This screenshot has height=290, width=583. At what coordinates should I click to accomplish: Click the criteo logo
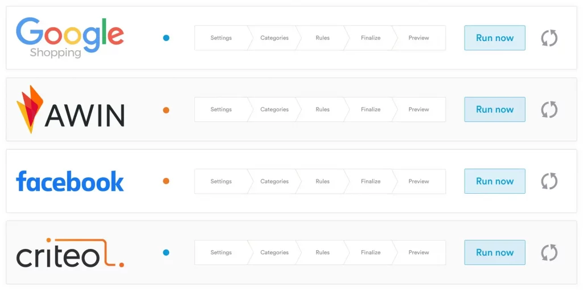(70, 253)
